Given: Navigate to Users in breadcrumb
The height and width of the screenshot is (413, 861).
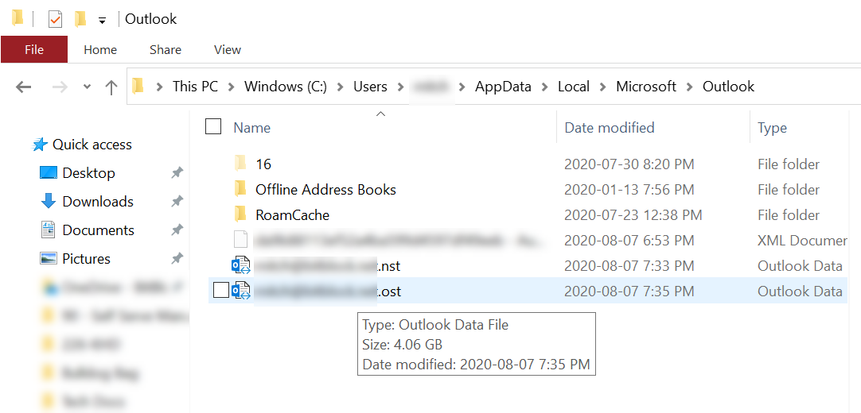Looking at the screenshot, I should (x=370, y=87).
